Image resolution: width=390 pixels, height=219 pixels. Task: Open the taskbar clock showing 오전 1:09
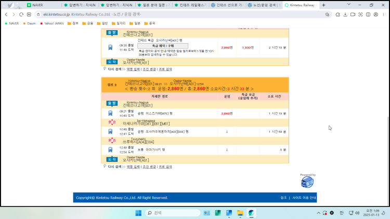click(x=371, y=213)
